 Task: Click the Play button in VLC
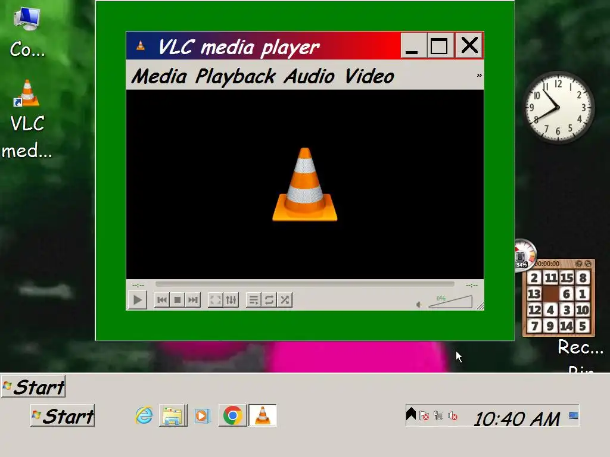pyautogui.click(x=138, y=300)
